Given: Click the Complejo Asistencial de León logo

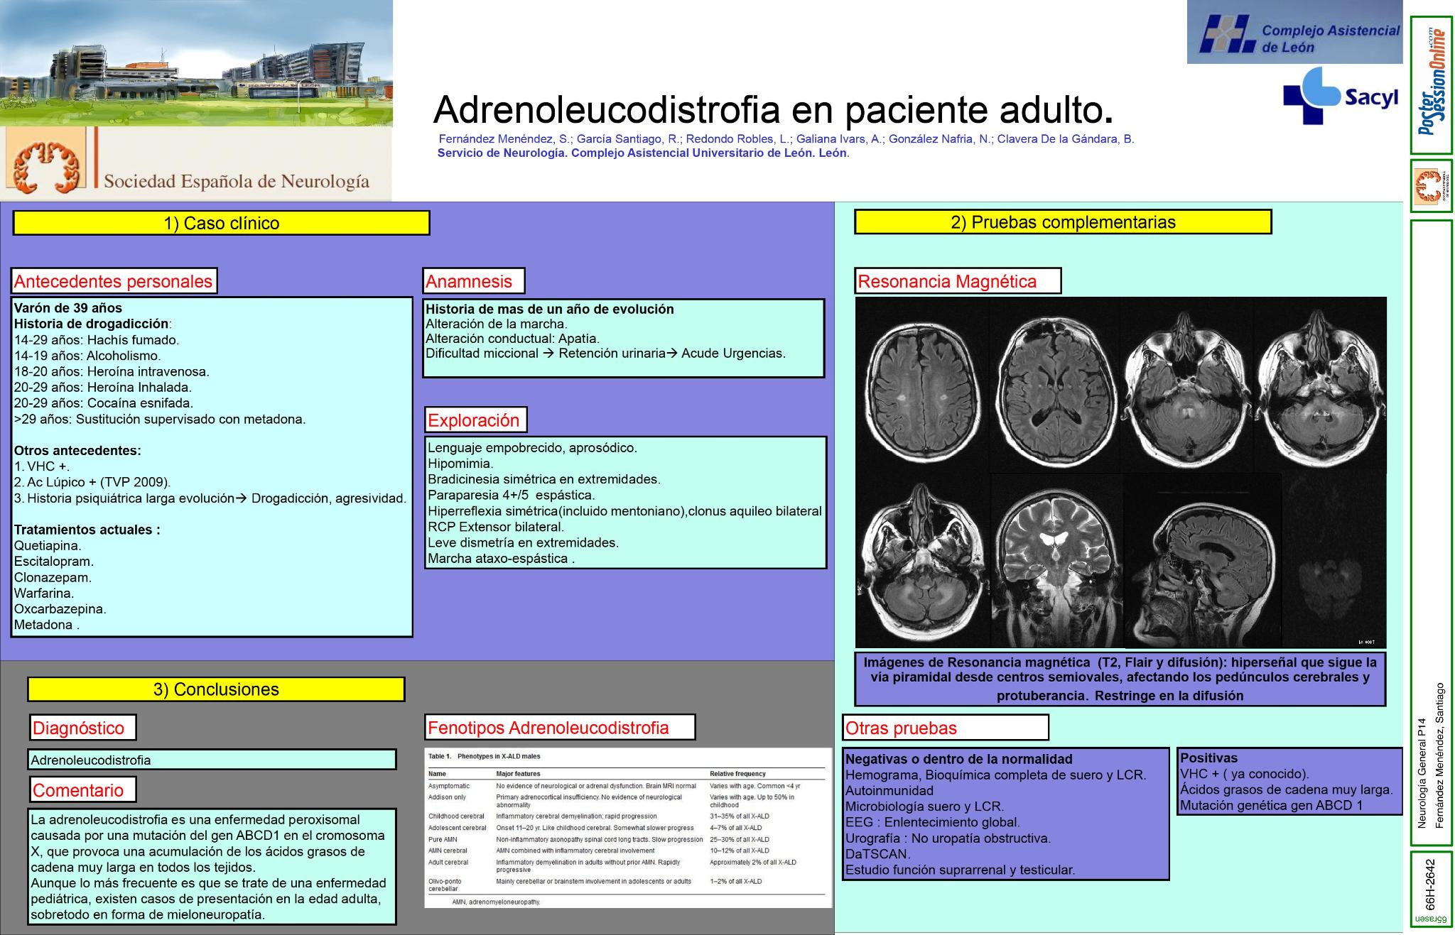Looking at the screenshot, I should pyautogui.click(x=1294, y=32).
